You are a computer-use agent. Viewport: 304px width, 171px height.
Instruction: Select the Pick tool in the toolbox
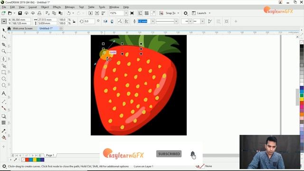3,29
